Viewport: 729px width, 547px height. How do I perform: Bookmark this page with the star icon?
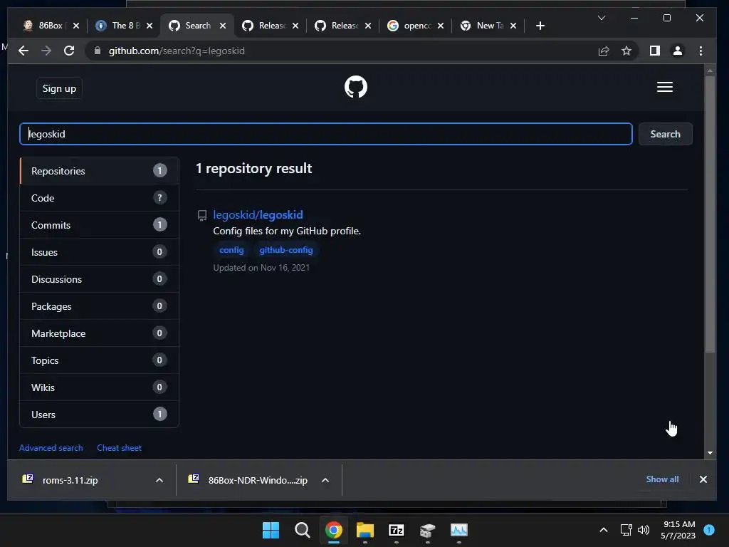tap(626, 51)
